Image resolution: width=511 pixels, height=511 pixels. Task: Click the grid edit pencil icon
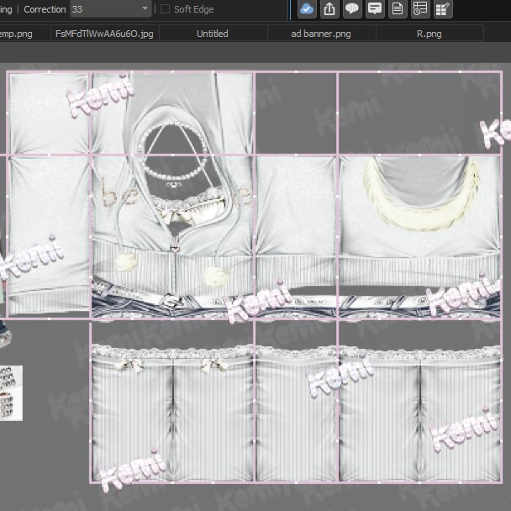click(443, 8)
